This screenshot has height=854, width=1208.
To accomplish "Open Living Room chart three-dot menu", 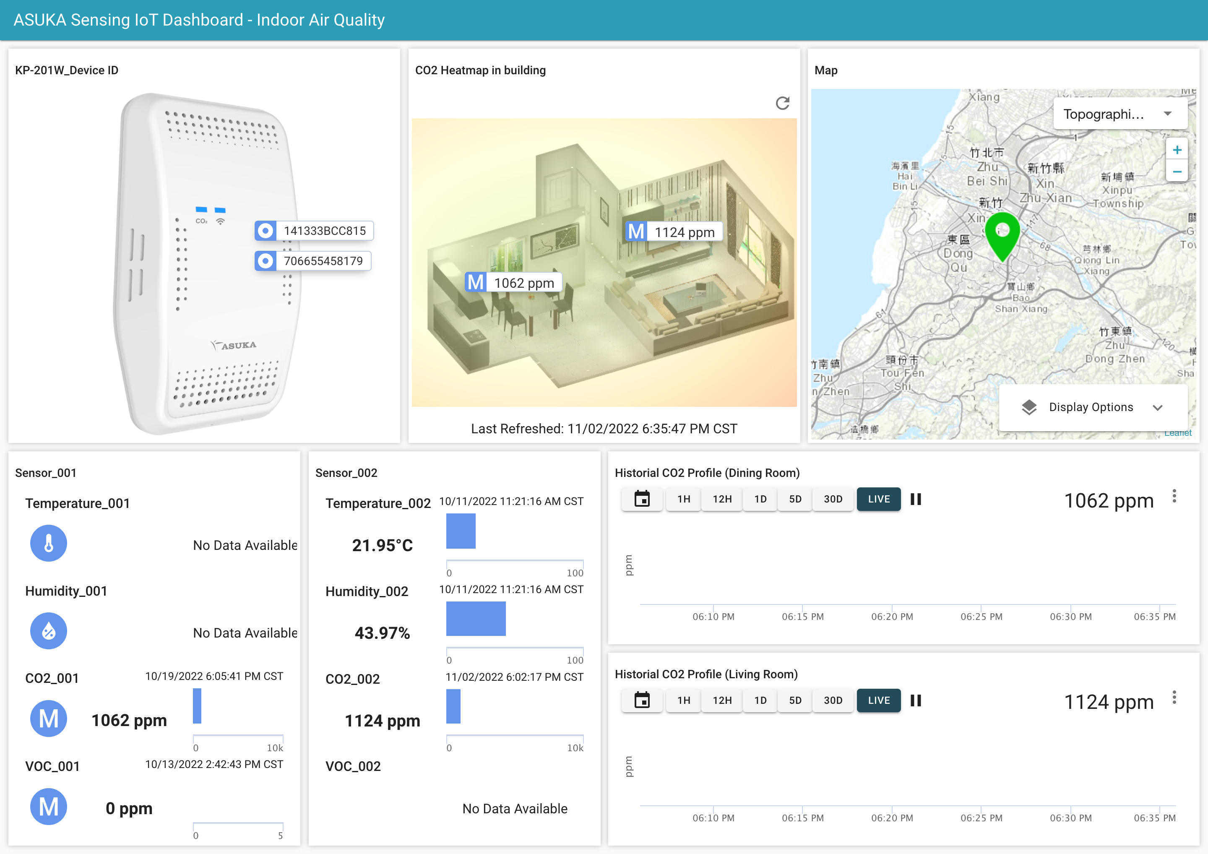I will coord(1174,698).
